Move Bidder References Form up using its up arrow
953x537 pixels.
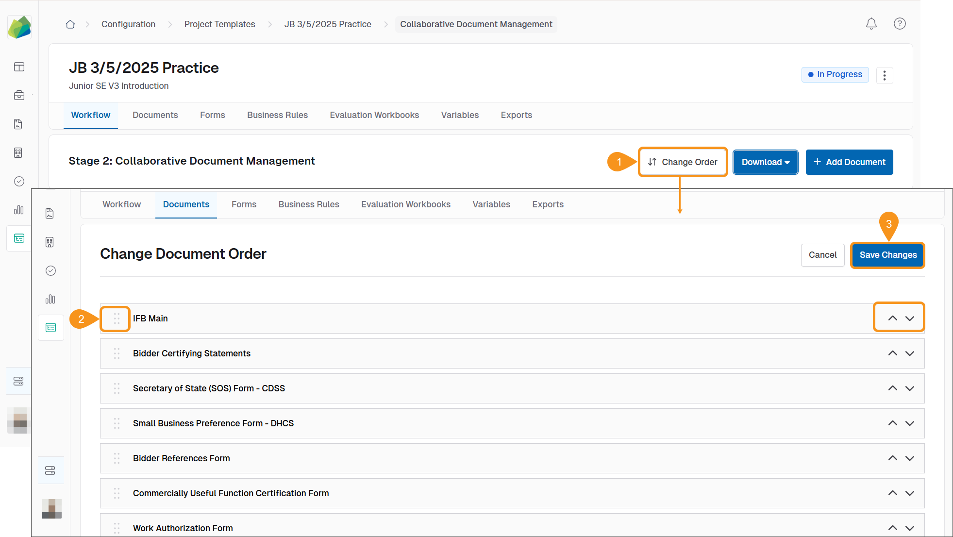(892, 458)
